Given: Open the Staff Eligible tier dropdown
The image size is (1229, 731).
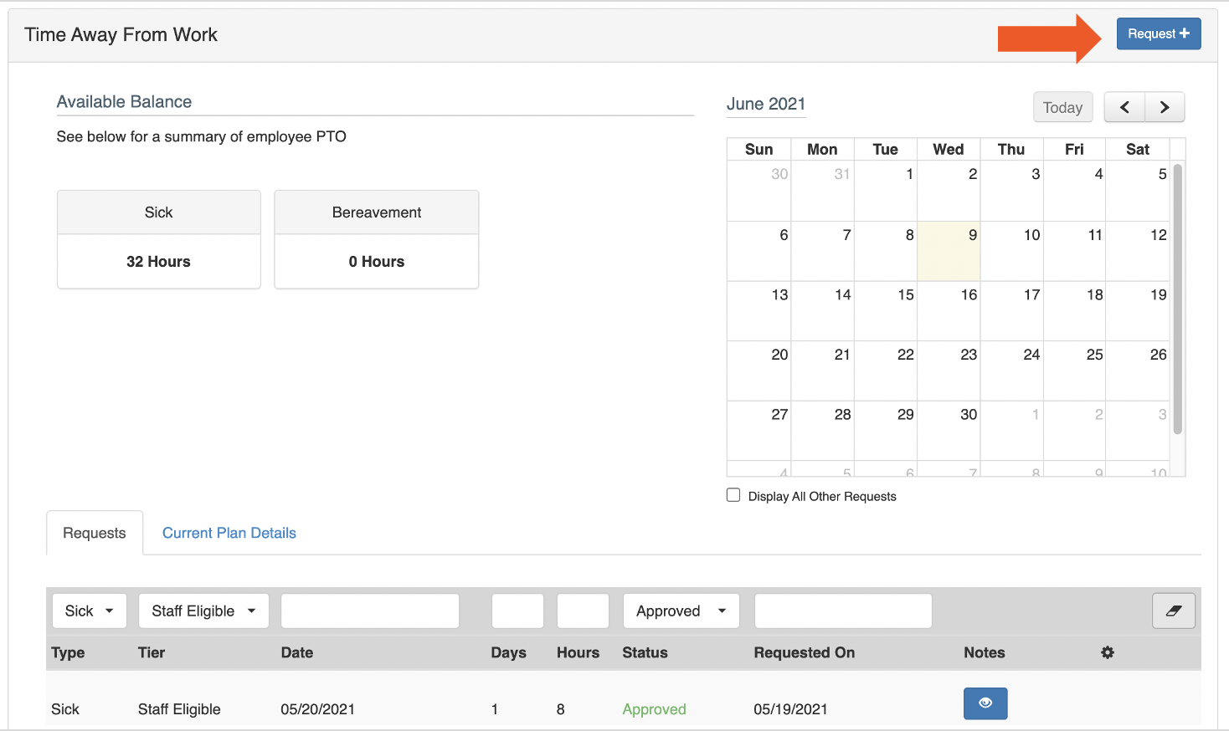Looking at the screenshot, I should (x=203, y=611).
